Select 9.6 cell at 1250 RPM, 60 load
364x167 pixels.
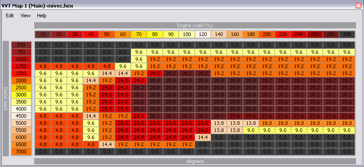(x=123, y=66)
